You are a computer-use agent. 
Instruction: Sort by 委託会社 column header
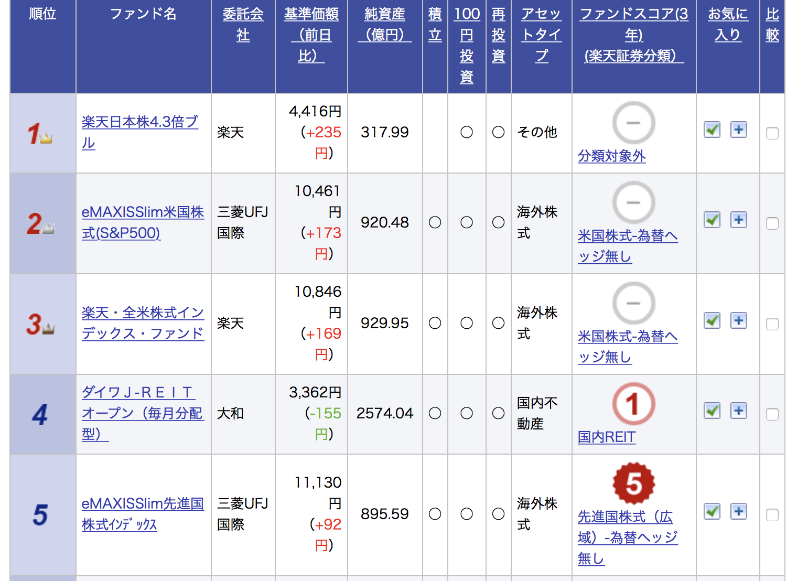[243, 25]
